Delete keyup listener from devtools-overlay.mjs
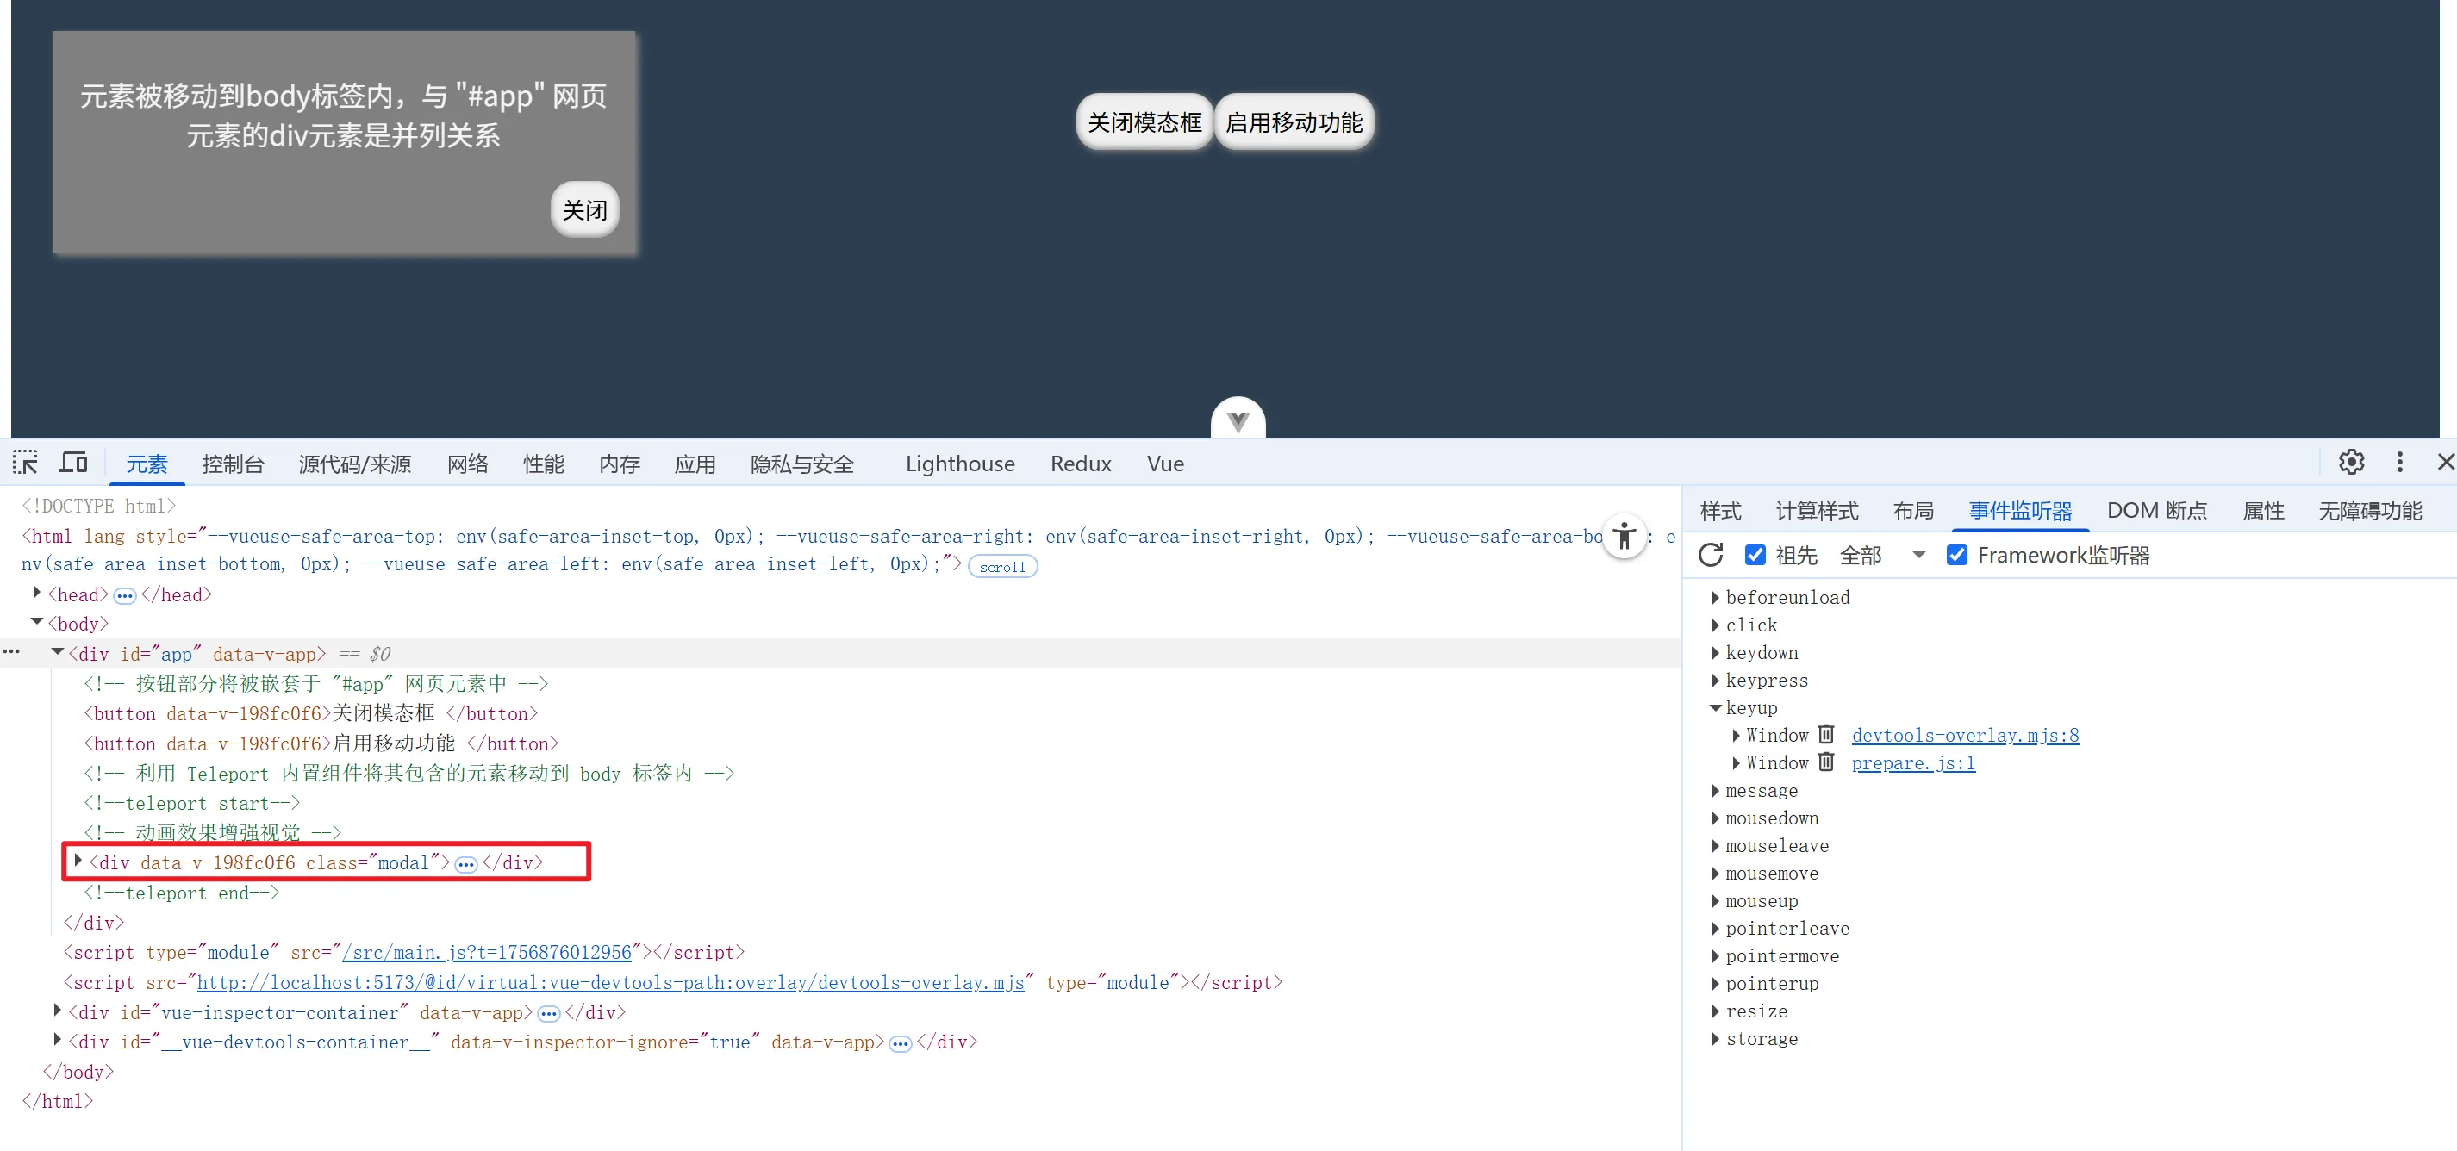The height and width of the screenshot is (1151, 2457). click(1825, 734)
